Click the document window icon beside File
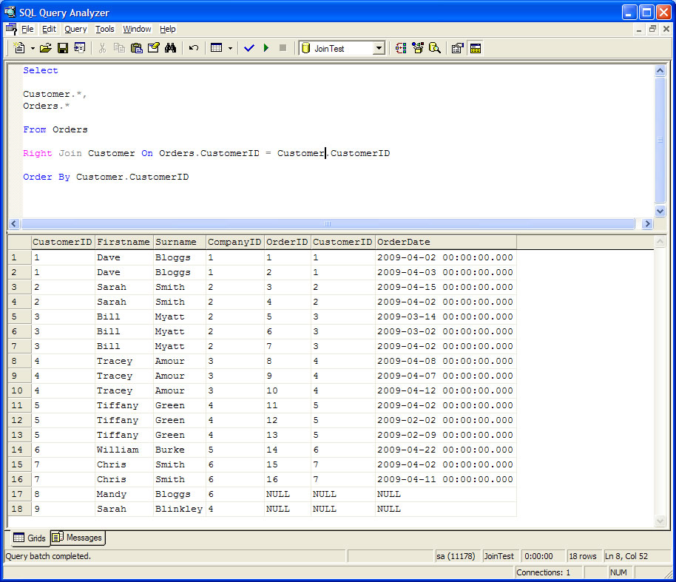The width and height of the screenshot is (676, 582). click(x=11, y=29)
